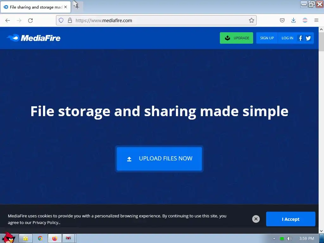
Task: Open the Firefox hamburger menu
Action: click(316, 20)
